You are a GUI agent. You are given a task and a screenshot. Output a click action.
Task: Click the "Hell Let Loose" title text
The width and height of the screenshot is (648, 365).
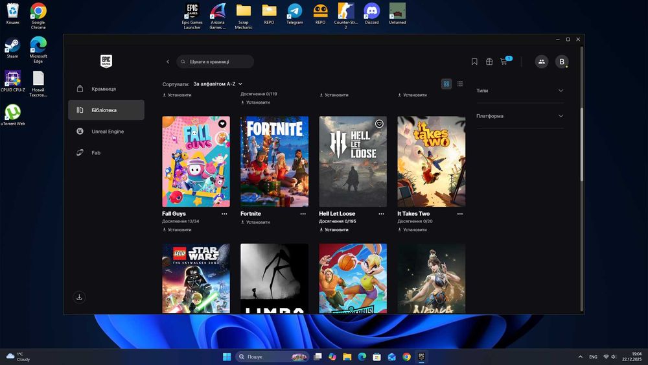point(337,214)
